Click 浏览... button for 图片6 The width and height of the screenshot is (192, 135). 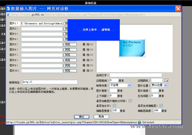(x=70, y=50)
